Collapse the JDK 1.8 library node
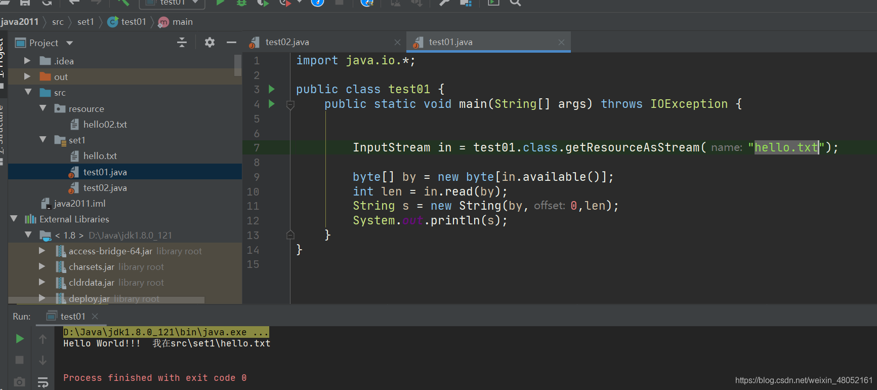Image resolution: width=877 pixels, height=390 pixels. [28, 235]
